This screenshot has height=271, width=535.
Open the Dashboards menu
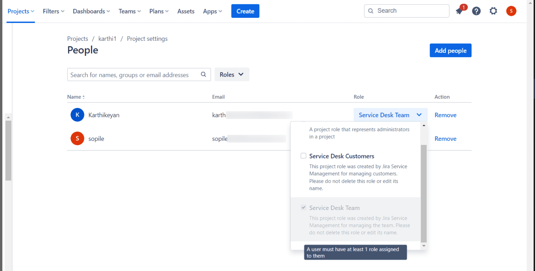tap(91, 11)
